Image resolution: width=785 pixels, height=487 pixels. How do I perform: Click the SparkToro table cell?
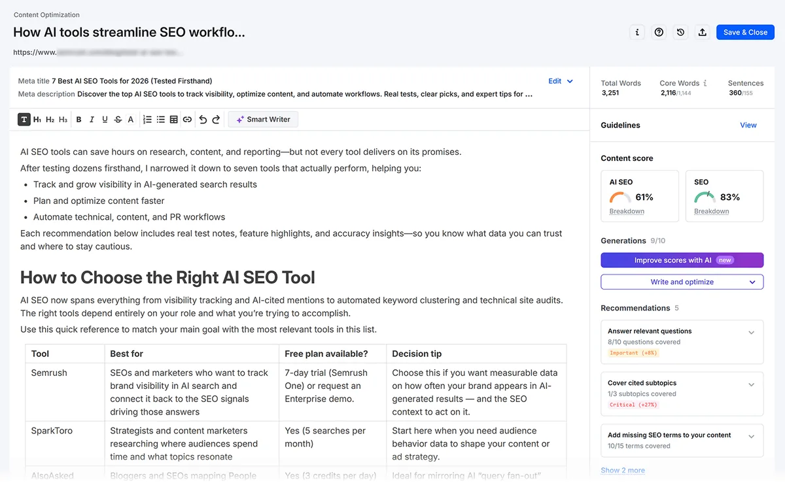pos(65,444)
